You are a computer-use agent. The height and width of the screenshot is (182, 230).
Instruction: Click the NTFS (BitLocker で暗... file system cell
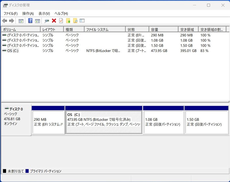tap(103, 51)
